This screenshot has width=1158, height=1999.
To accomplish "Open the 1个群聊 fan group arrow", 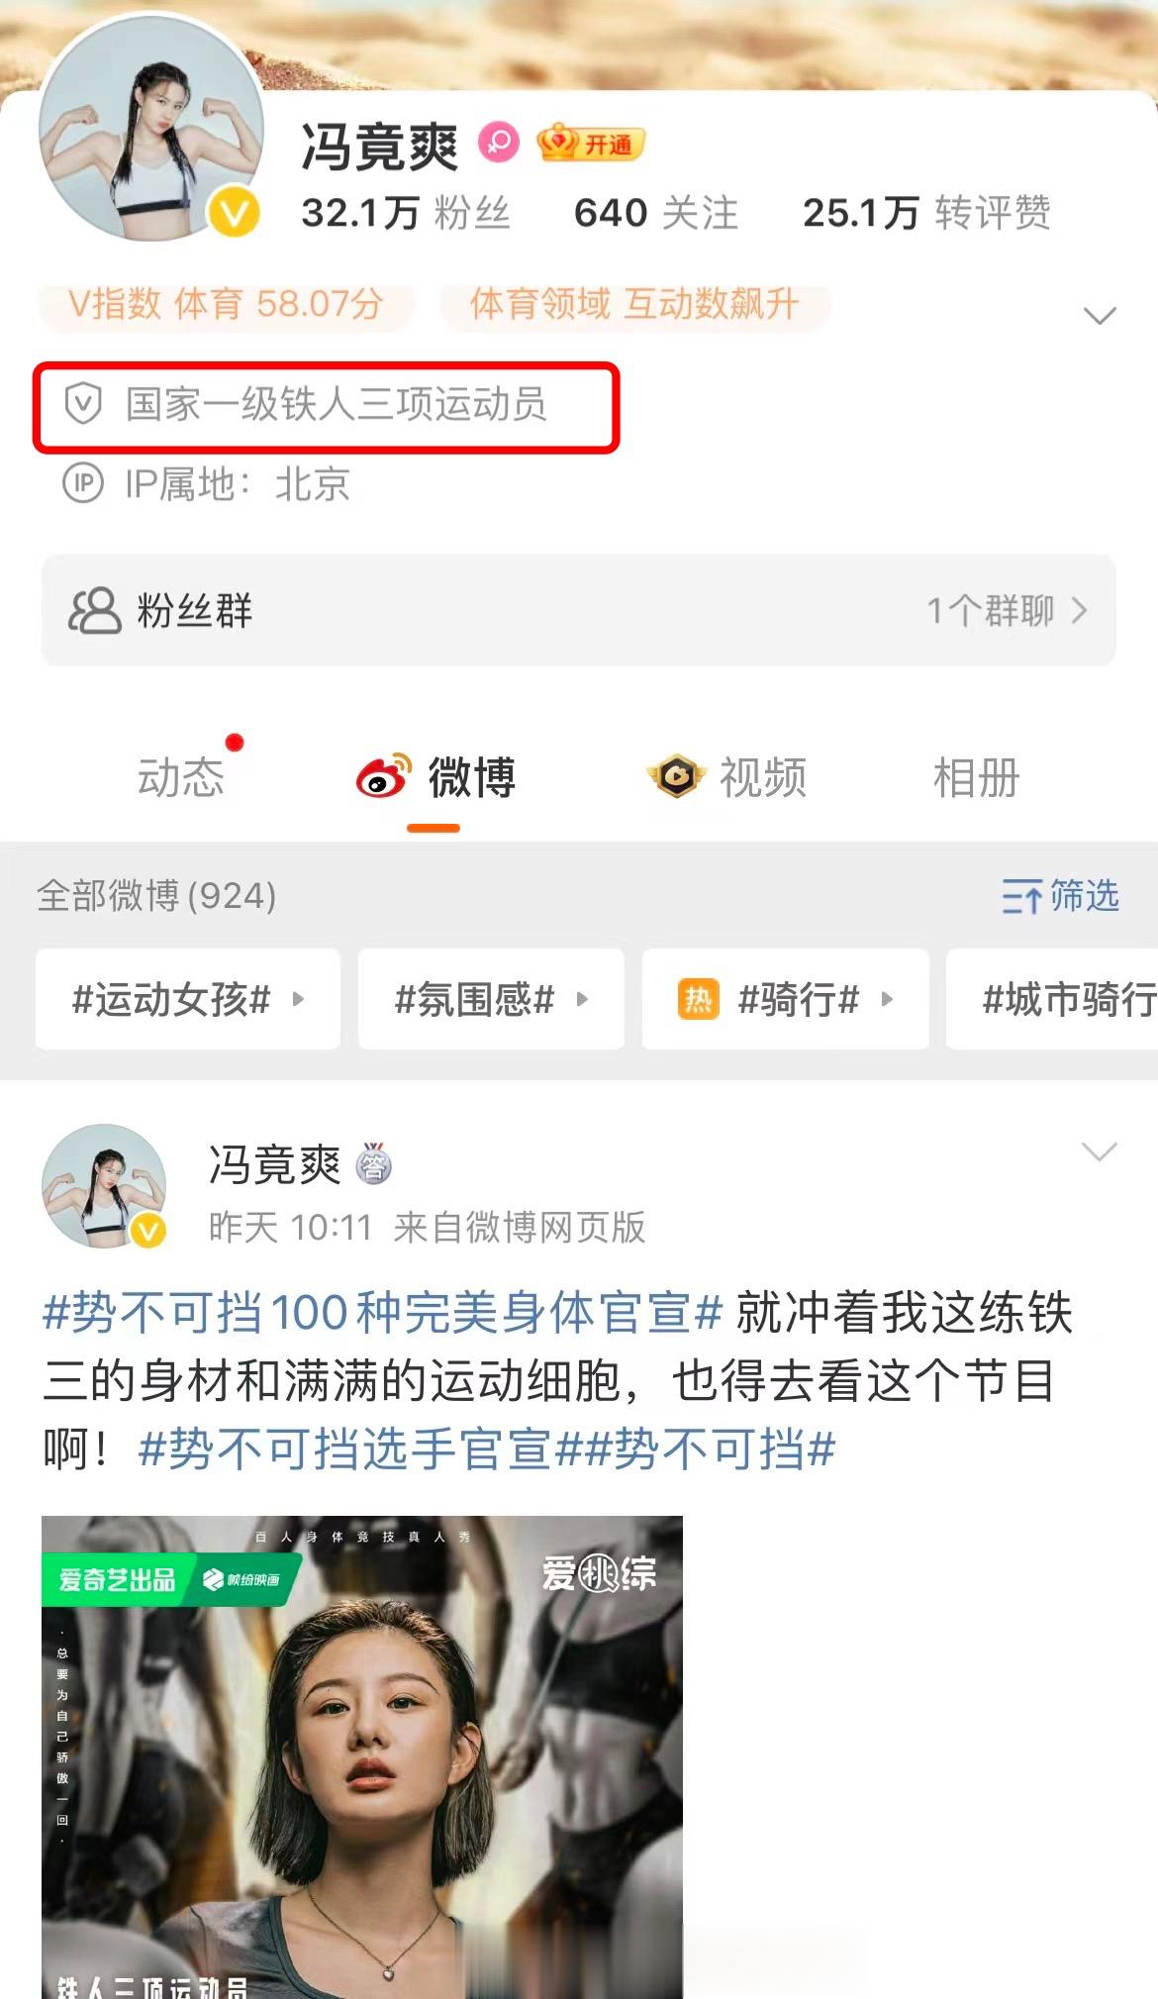I will pyautogui.click(x=1079, y=610).
